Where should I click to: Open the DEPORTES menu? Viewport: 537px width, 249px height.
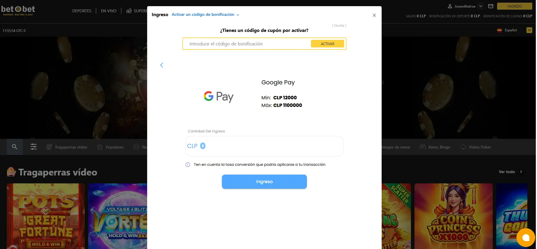pos(82,11)
